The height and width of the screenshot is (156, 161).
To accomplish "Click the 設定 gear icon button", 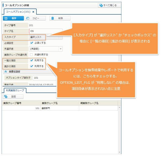I will pos(6,97).
